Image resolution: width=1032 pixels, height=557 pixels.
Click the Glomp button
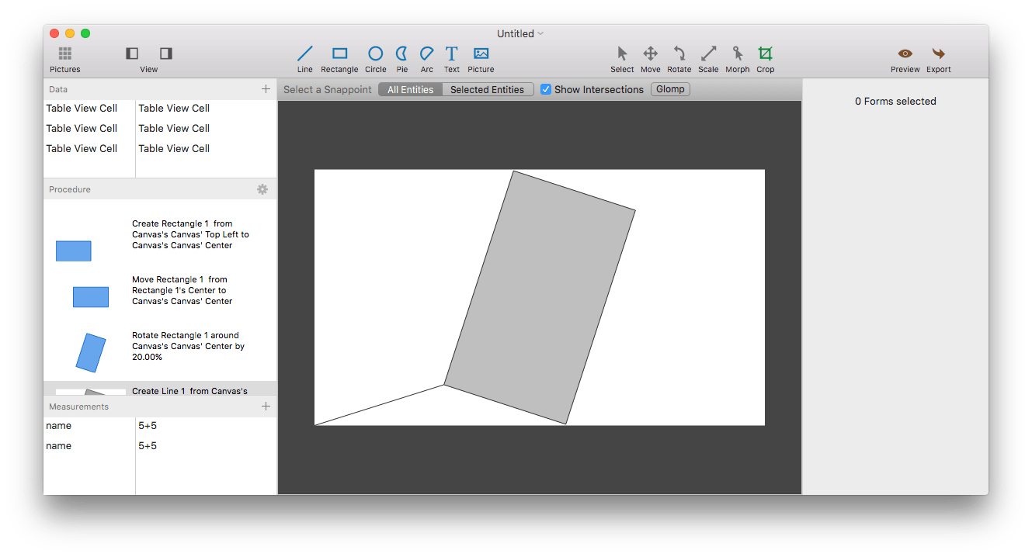tap(669, 88)
